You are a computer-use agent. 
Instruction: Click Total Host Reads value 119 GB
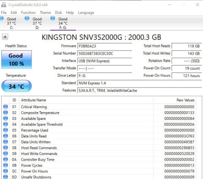pos(187,46)
